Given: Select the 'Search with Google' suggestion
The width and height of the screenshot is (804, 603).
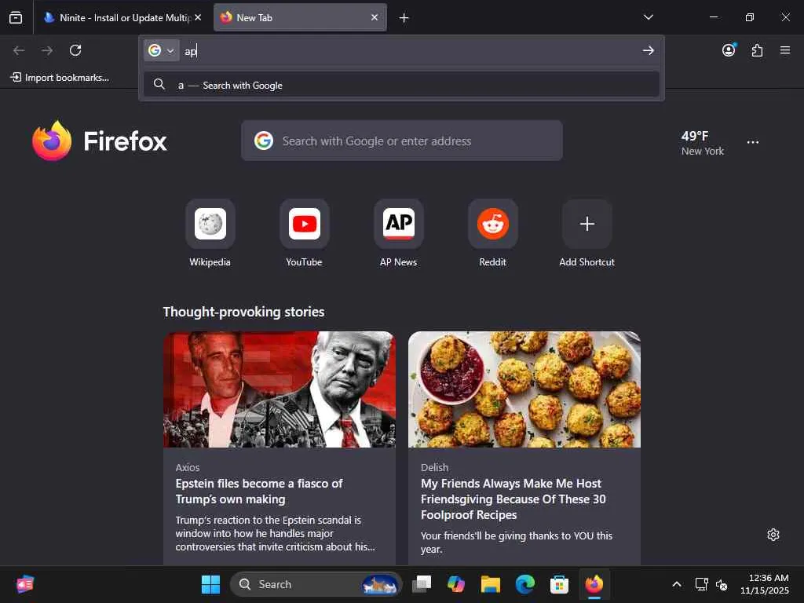Looking at the screenshot, I should click(401, 85).
